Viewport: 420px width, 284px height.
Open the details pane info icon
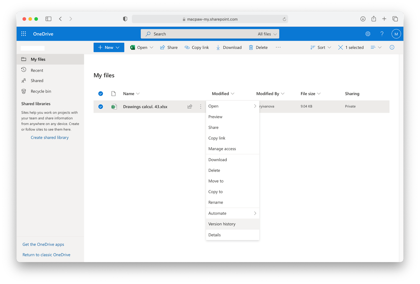[392, 47]
